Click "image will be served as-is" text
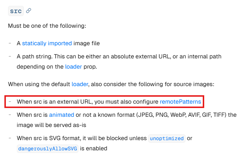The image size is (246, 158). coord(50,125)
